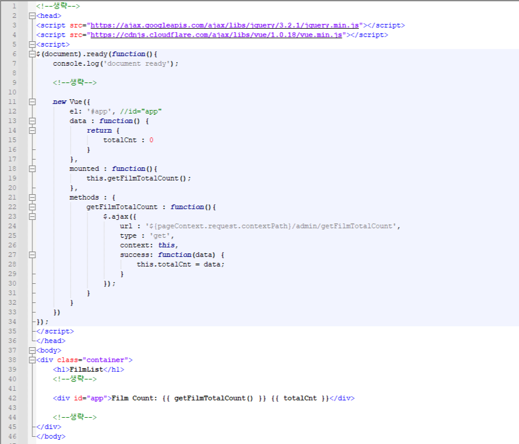
Task: Click the {{ totalCnt }} template expression
Action: pos(300,398)
